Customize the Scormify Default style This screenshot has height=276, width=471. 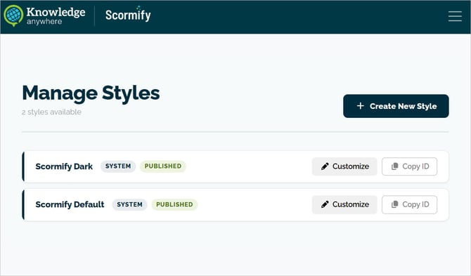(344, 204)
